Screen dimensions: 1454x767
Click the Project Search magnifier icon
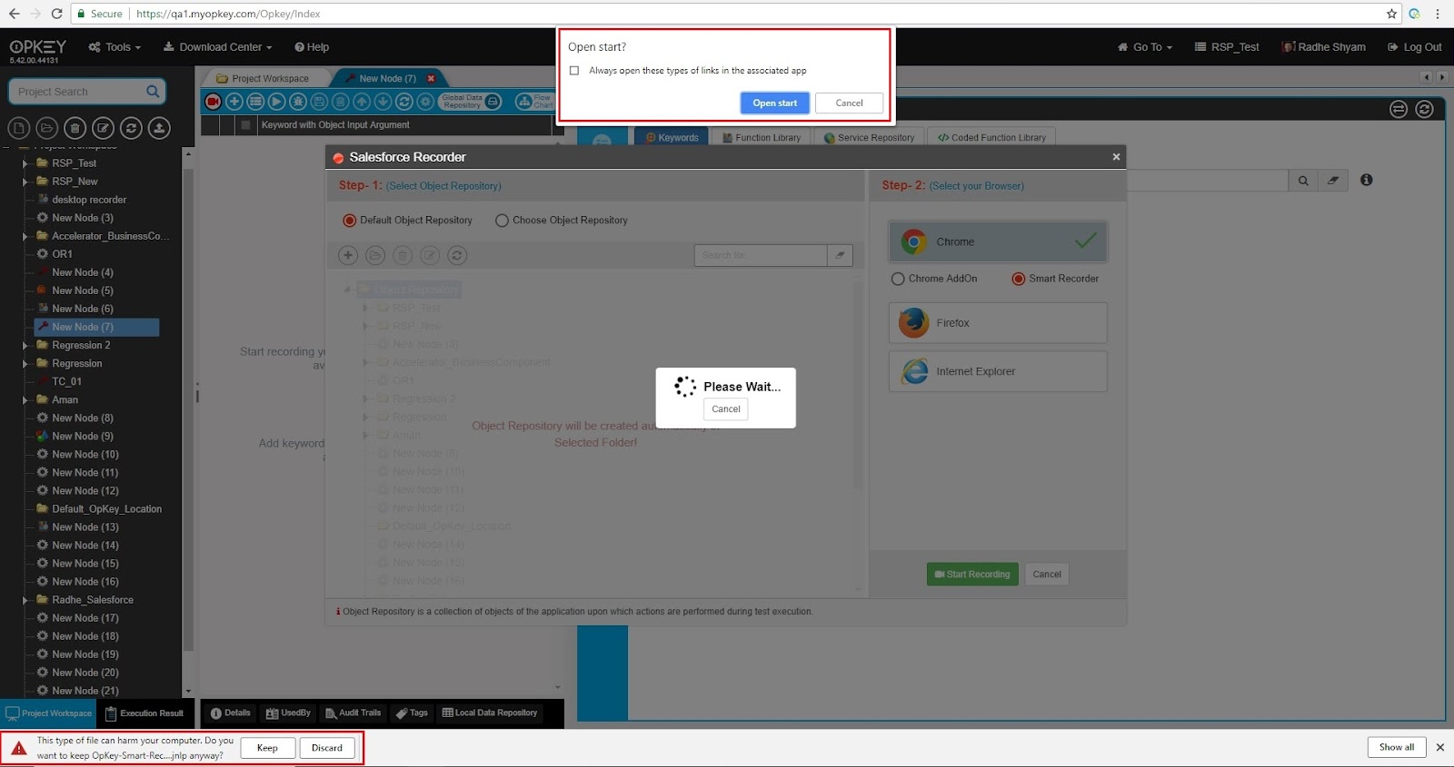[x=153, y=91]
